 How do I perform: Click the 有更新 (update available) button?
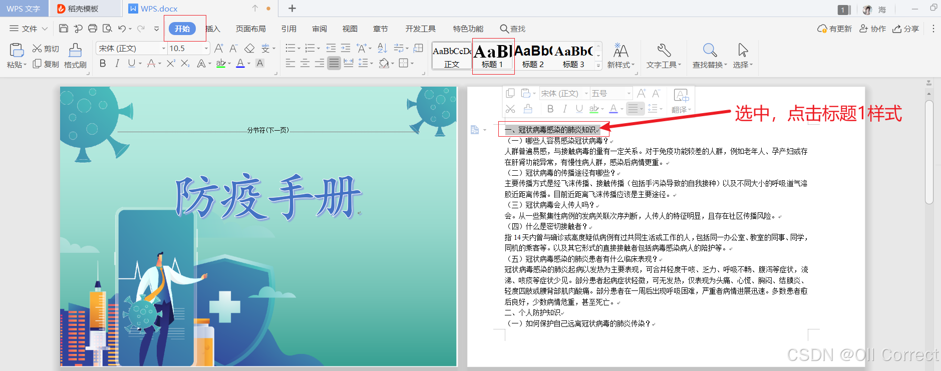click(x=835, y=29)
